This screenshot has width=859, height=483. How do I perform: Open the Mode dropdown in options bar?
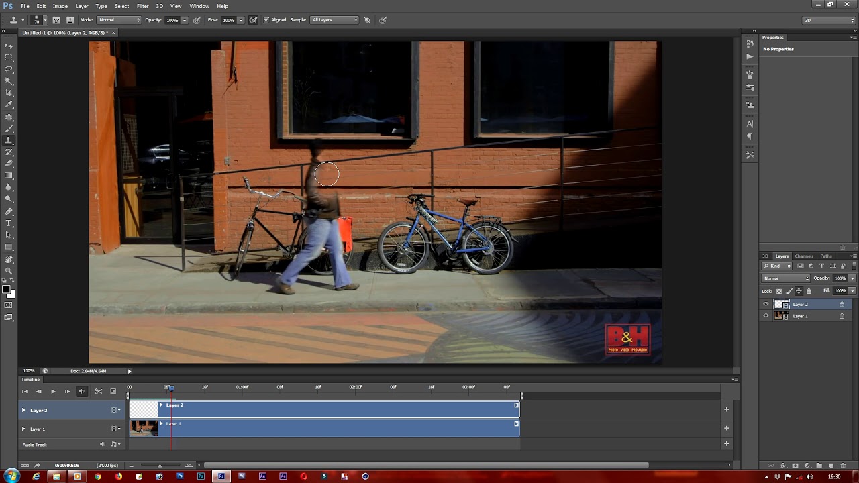click(119, 20)
